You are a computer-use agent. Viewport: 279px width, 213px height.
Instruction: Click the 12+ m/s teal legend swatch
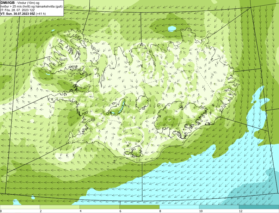point(259,207)
